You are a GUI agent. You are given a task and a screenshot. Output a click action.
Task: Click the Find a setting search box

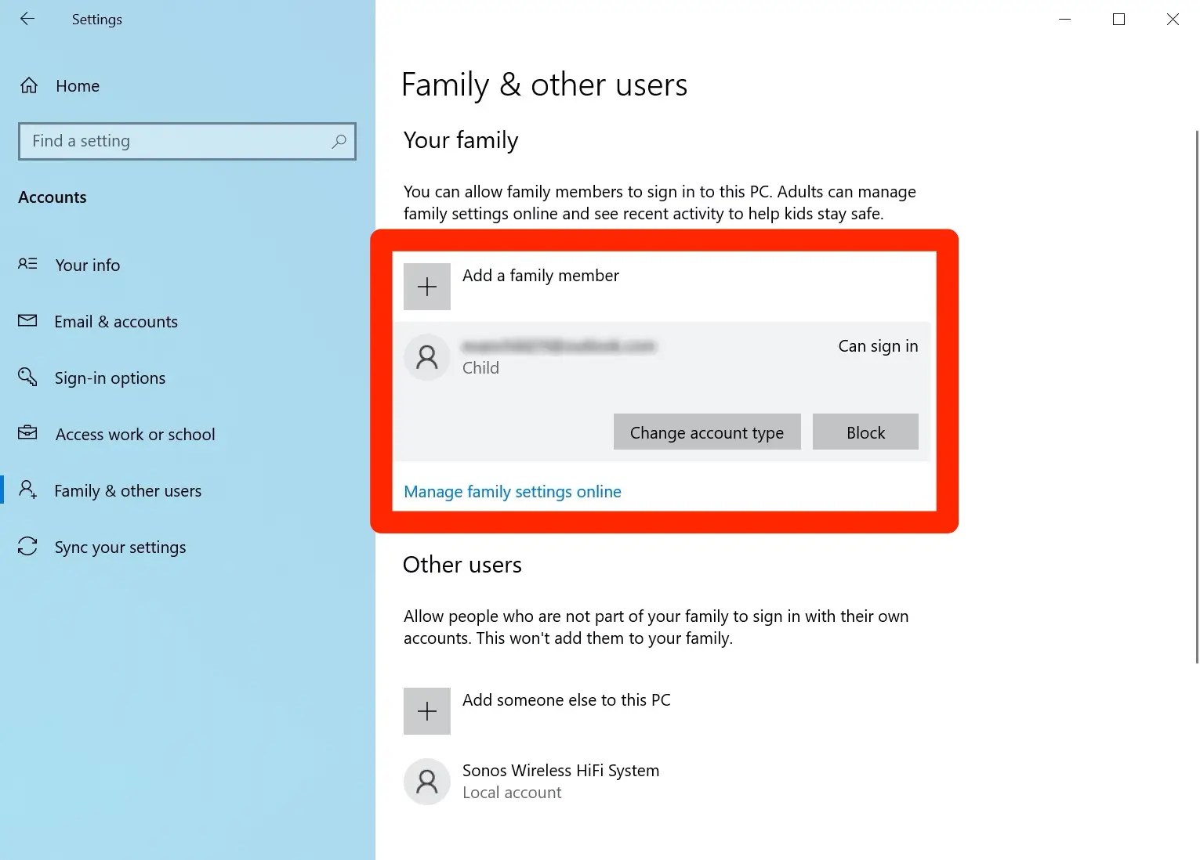tap(187, 141)
